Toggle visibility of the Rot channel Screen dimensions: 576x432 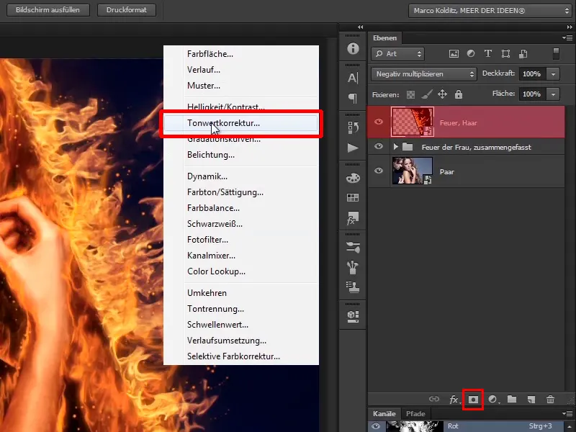(x=376, y=426)
